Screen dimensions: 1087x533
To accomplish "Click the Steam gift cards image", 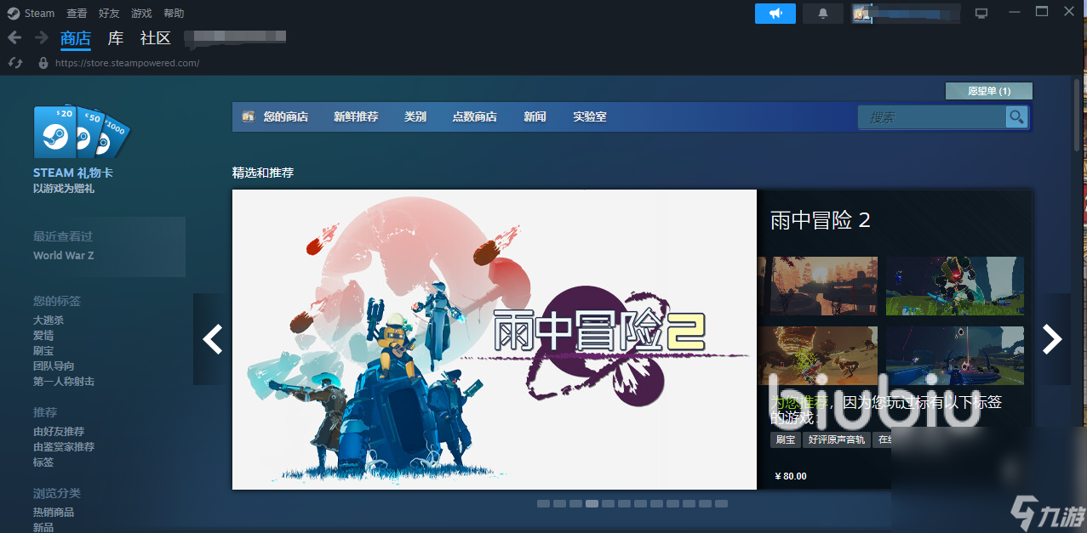I will pos(82,132).
